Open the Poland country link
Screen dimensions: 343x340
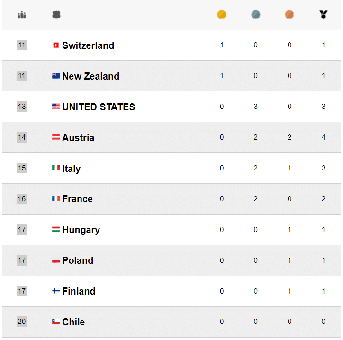78,260
